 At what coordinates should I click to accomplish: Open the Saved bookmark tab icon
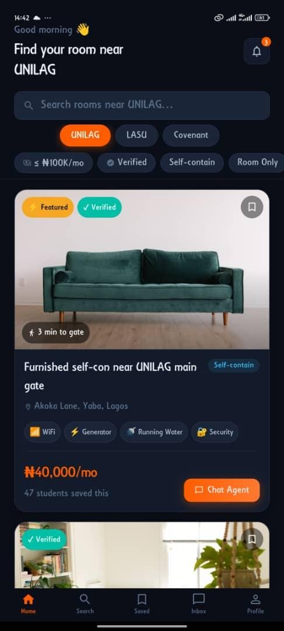tap(142, 599)
